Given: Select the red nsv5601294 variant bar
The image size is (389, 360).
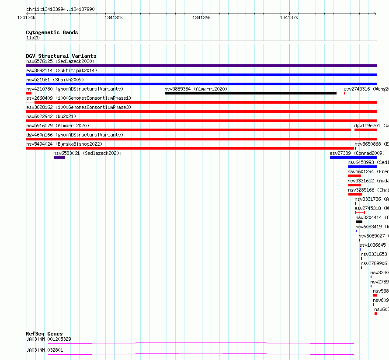Looking at the screenshot, I should (x=354, y=176).
